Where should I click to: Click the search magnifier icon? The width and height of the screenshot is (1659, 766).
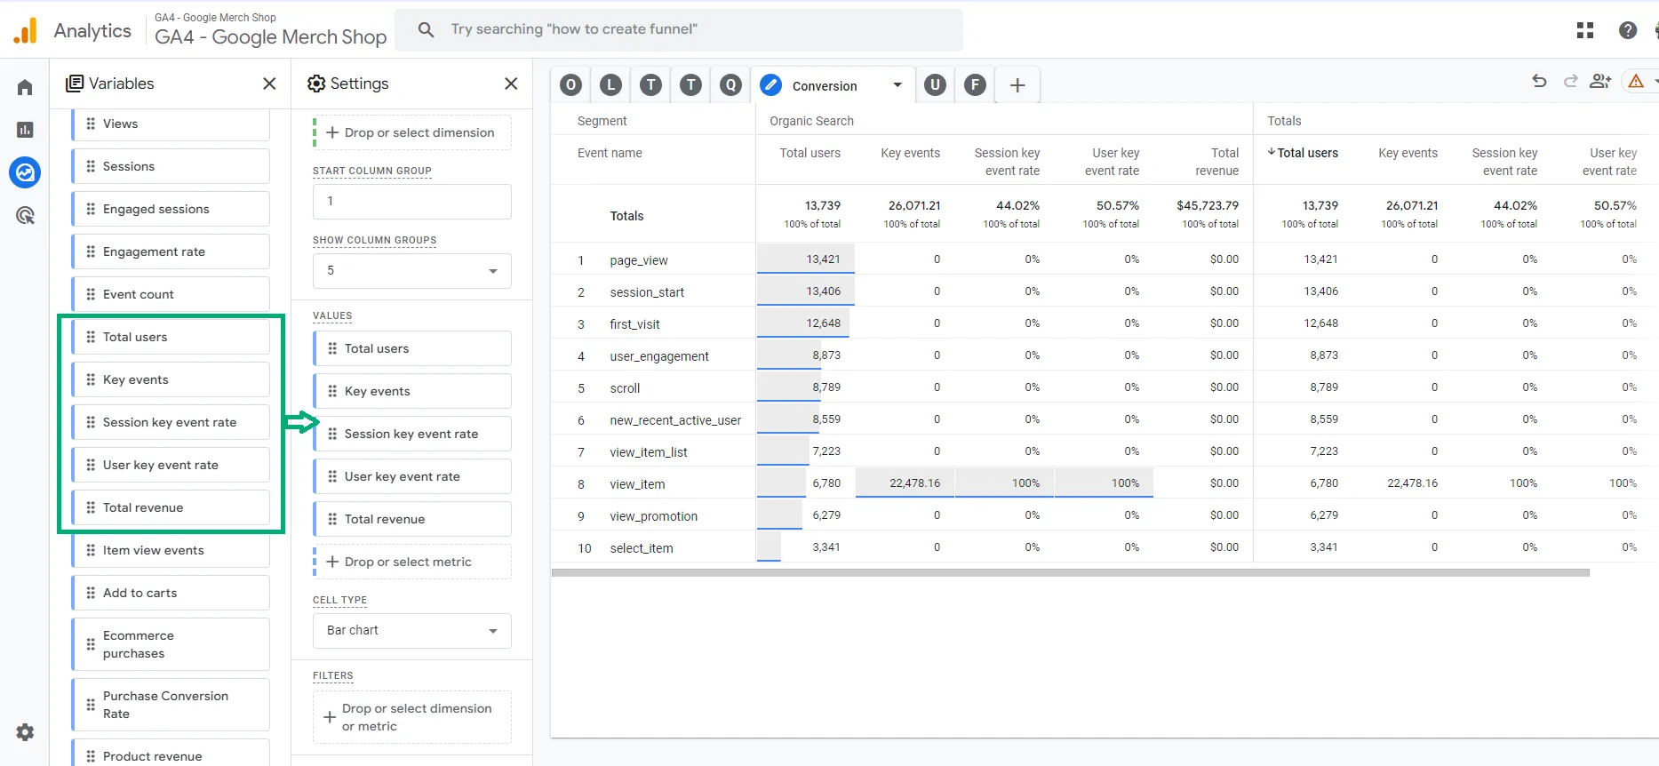click(427, 29)
